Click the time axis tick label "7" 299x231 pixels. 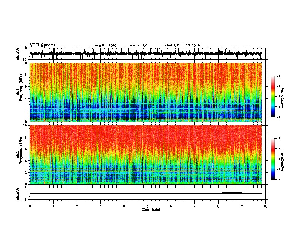click(x=195, y=206)
